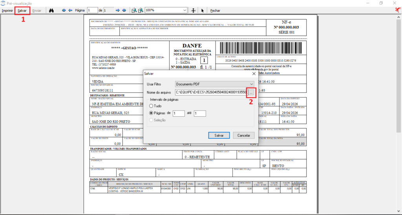Click the Cancelar button

[x=243, y=136]
